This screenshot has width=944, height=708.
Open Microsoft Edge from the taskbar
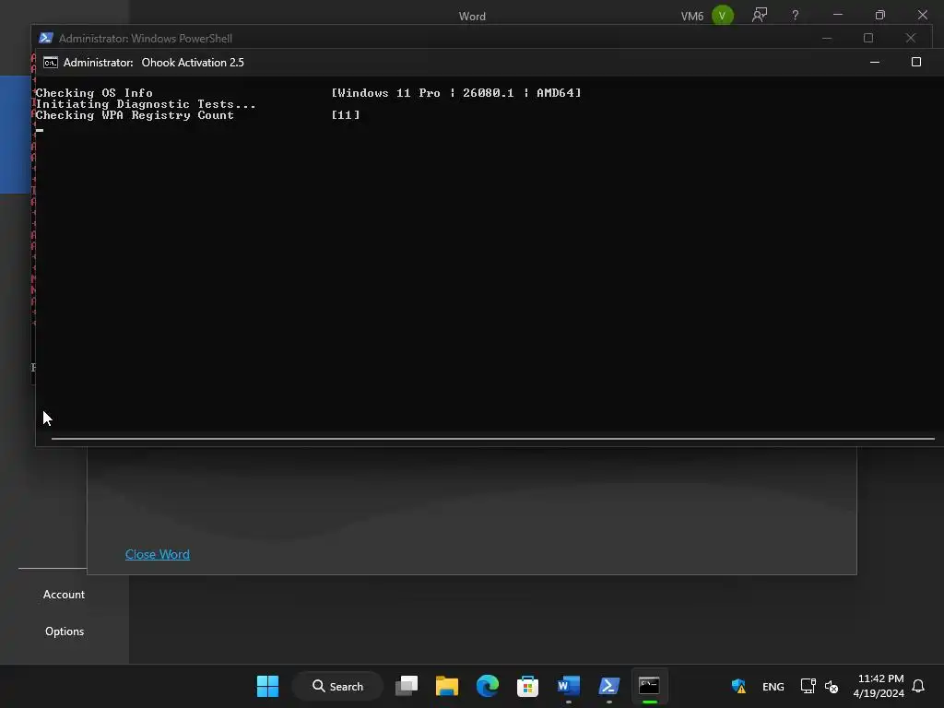[487, 686]
